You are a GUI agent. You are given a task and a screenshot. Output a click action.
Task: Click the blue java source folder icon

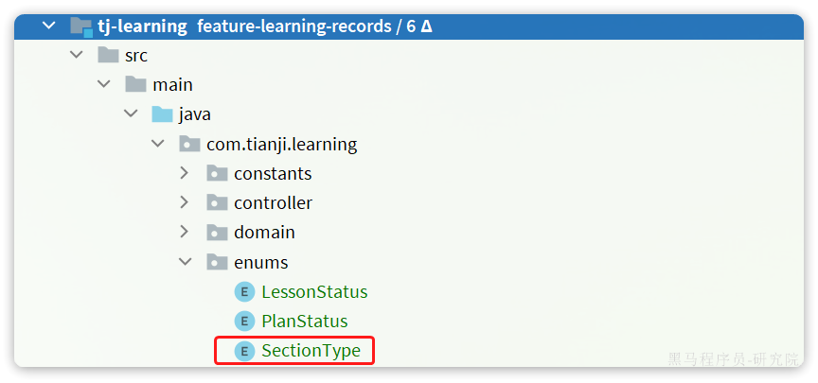(162, 113)
